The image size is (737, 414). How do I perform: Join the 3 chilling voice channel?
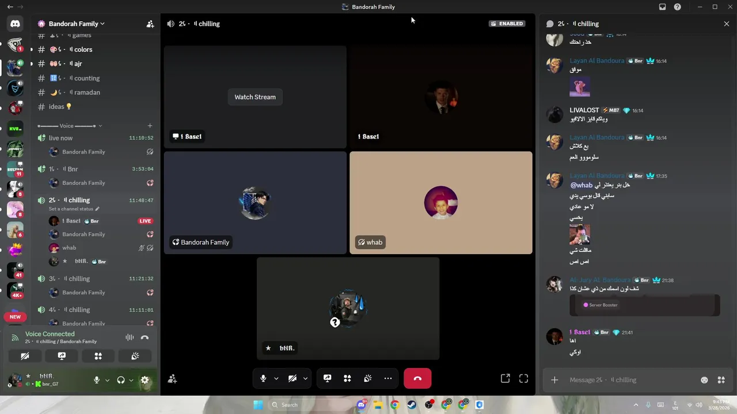point(96,279)
